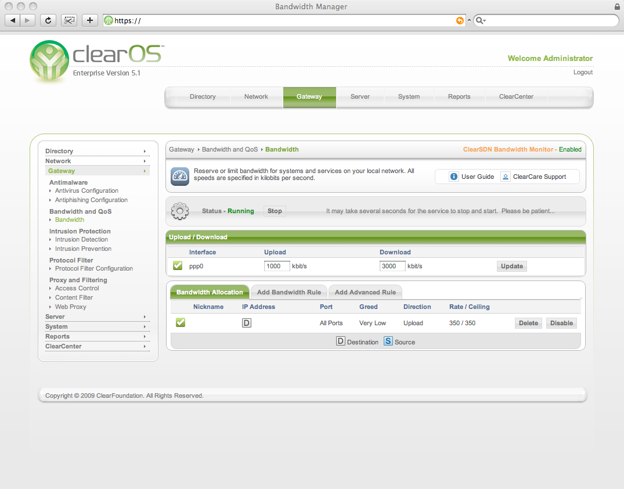This screenshot has height=489, width=624.
Task: Open the Network top menu
Action: 256,97
